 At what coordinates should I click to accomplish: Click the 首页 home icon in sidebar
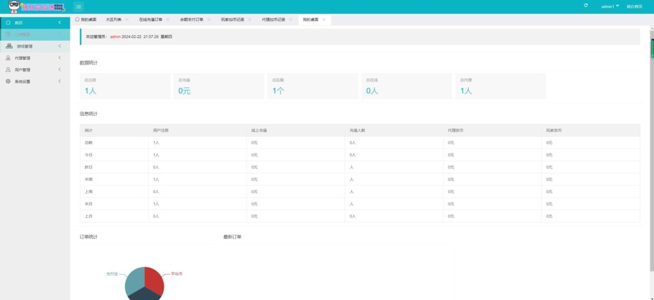8,23
